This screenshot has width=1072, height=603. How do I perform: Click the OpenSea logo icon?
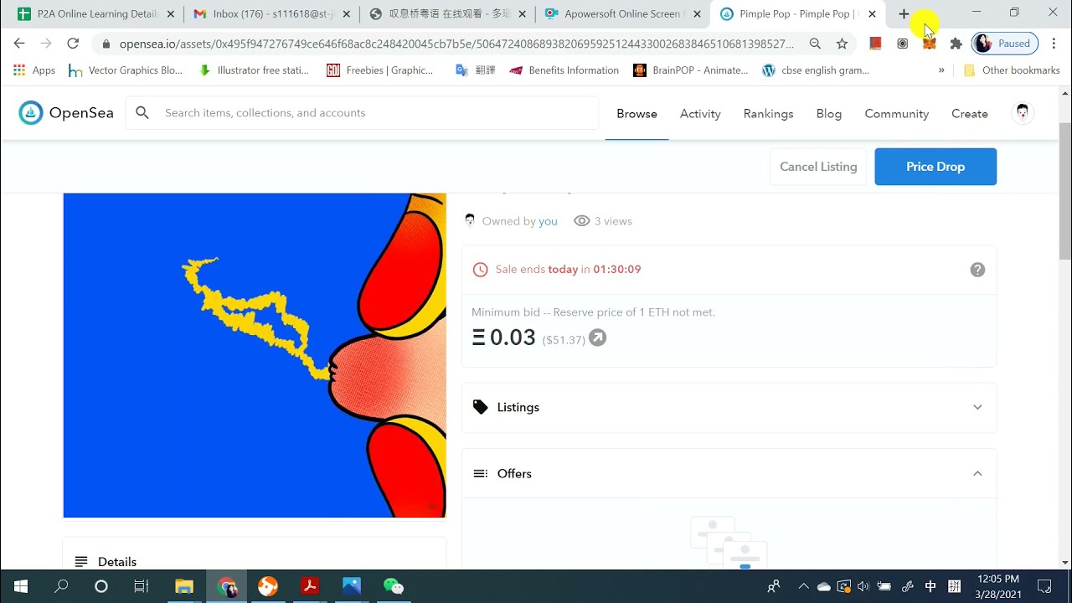[x=31, y=113]
